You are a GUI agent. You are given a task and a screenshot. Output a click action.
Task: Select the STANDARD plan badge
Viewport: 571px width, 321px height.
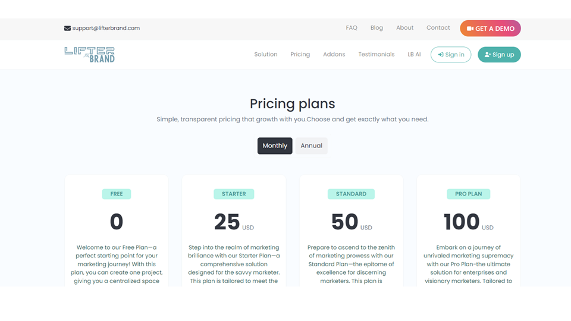(x=351, y=194)
